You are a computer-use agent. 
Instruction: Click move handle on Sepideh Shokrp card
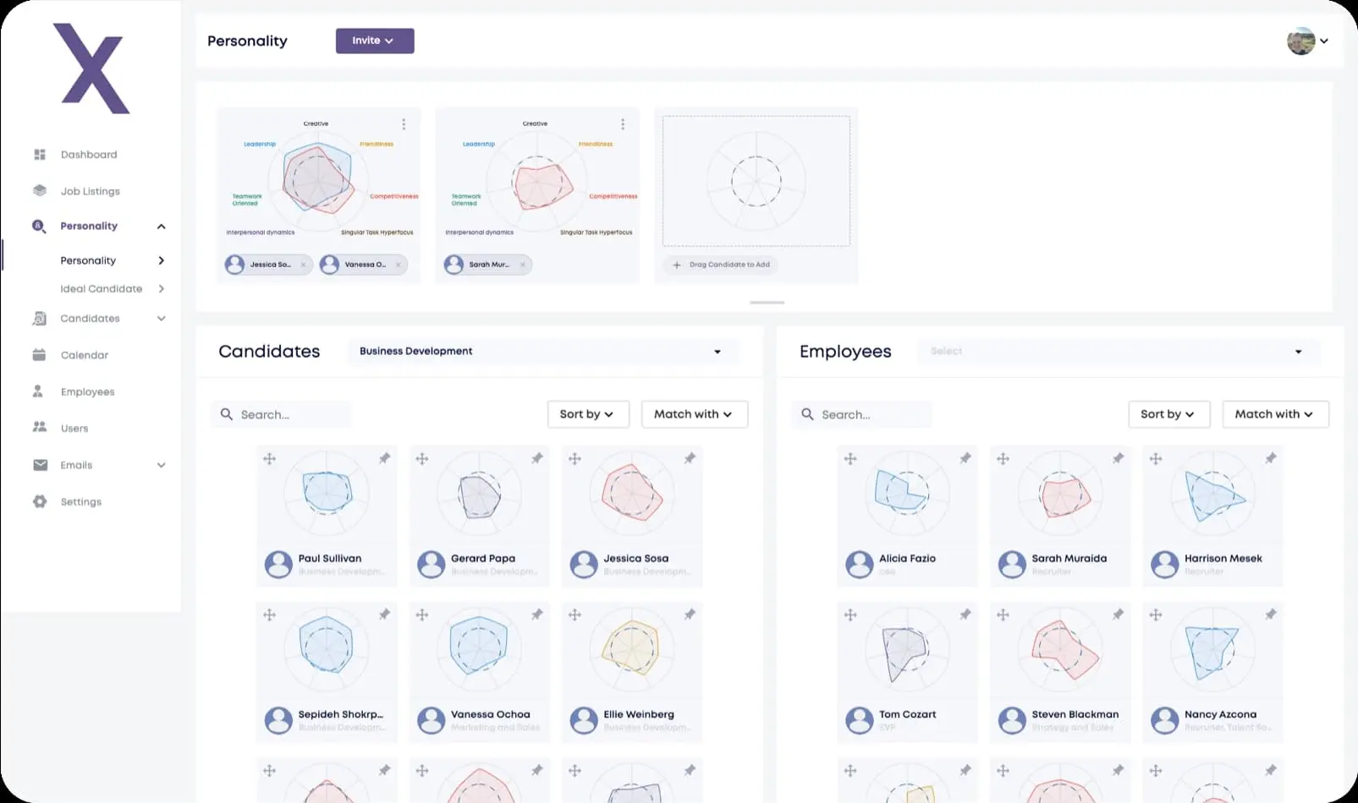pos(269,615)
